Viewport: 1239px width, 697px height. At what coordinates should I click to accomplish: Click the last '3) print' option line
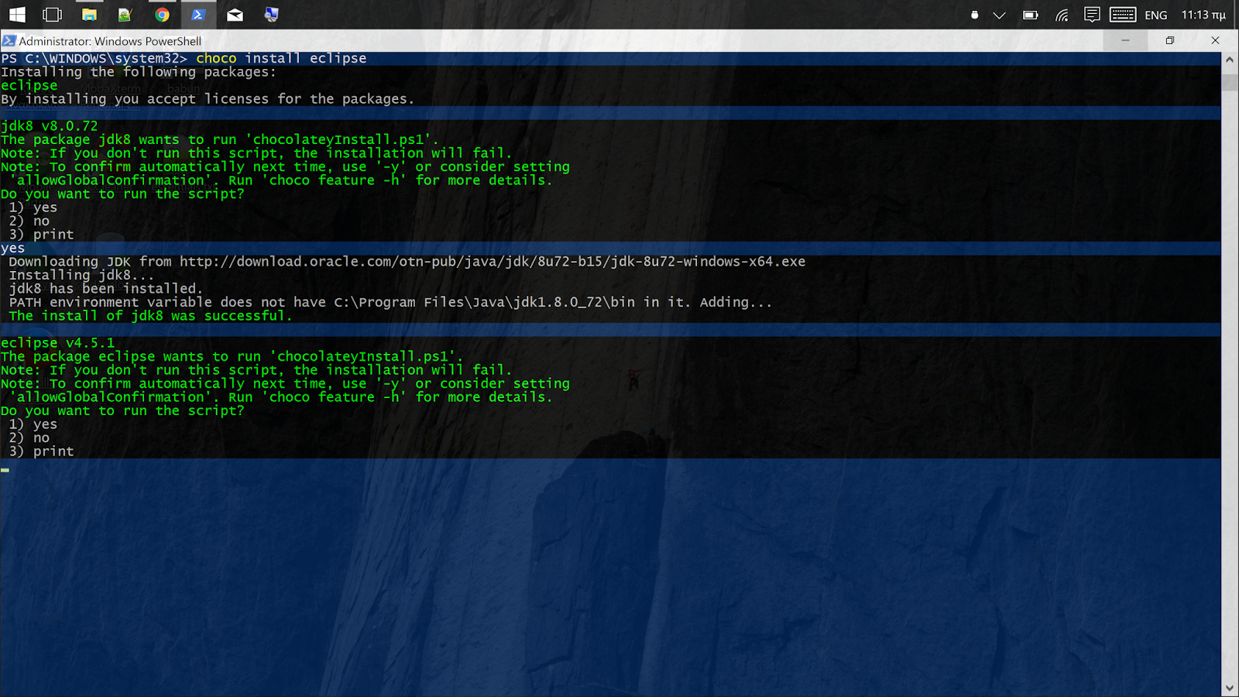[x=42, y=452]
